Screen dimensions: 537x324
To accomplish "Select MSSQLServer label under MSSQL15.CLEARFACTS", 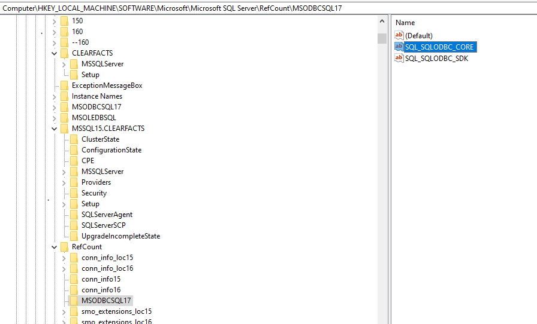I will click(x=102, y=172).
